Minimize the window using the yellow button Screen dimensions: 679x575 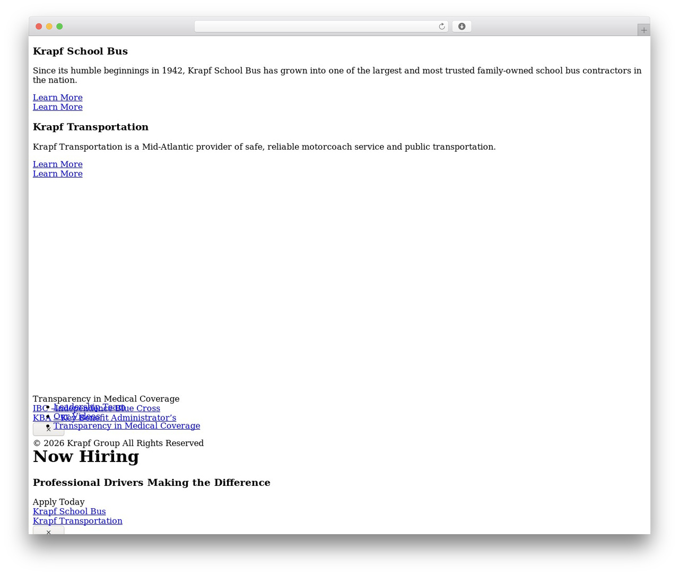click(49, 27)
